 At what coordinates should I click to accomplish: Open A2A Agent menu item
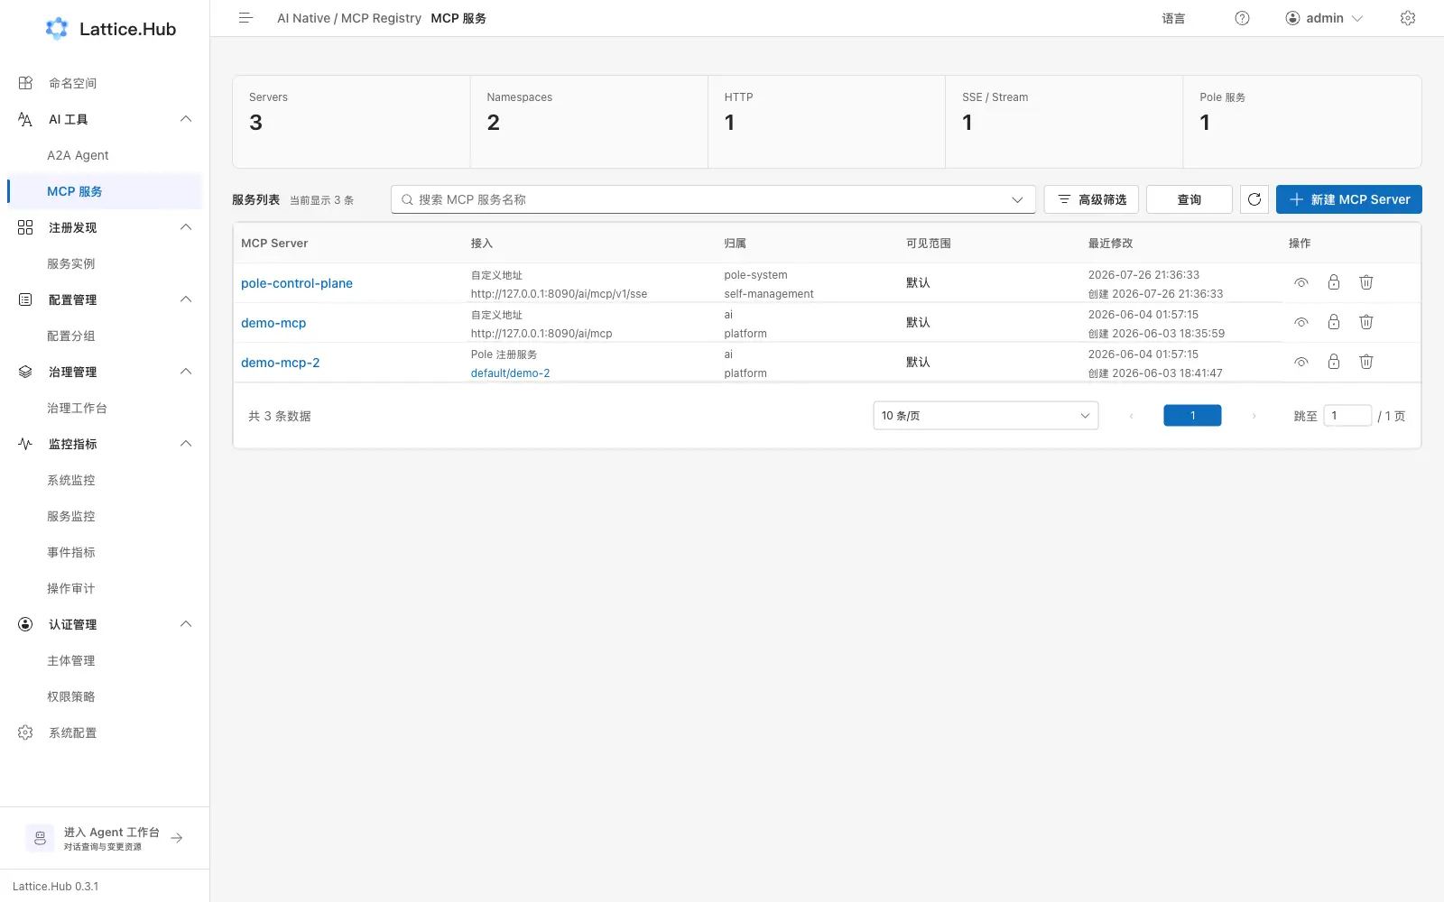pyautogui.click(x=105, y=155)
